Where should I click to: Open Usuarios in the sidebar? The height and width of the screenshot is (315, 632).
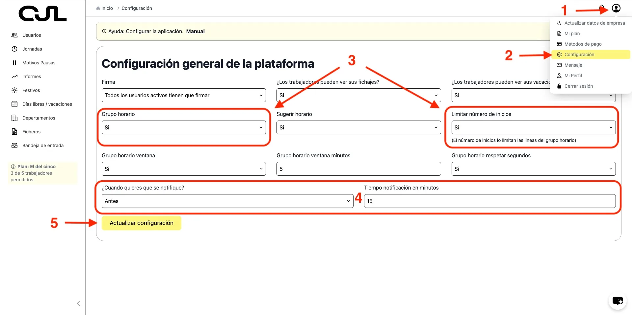[x=32, y=35]
